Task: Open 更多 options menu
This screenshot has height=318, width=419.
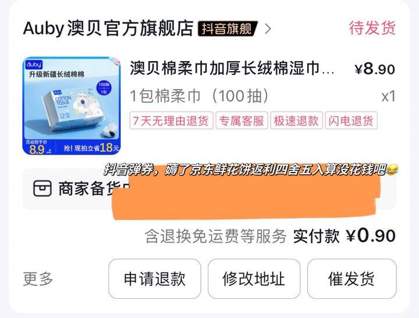Action: click(38, 278)
